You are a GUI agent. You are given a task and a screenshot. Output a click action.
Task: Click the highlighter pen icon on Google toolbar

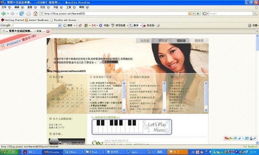(x=158, y=25)
